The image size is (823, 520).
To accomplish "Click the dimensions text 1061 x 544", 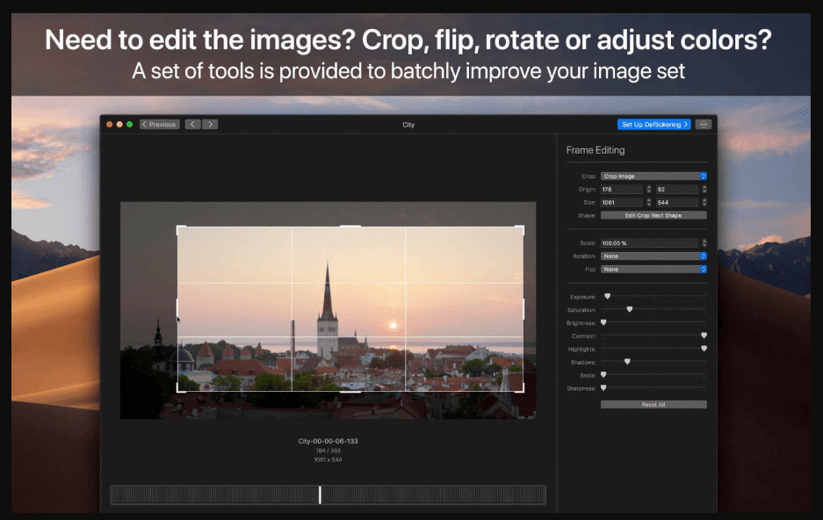I will pyautogui.click(x=328, y=459).
